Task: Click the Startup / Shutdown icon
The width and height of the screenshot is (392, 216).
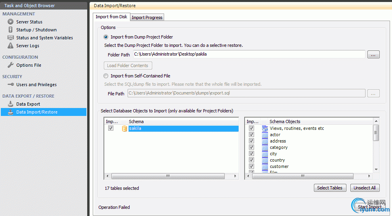Action: [11, 30]
